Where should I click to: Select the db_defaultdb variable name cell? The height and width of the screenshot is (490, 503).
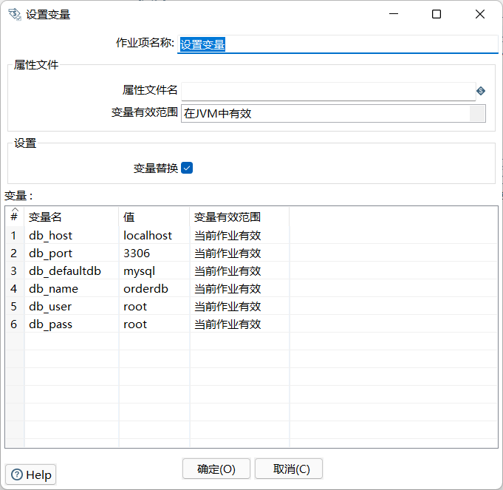coord(71,270)
